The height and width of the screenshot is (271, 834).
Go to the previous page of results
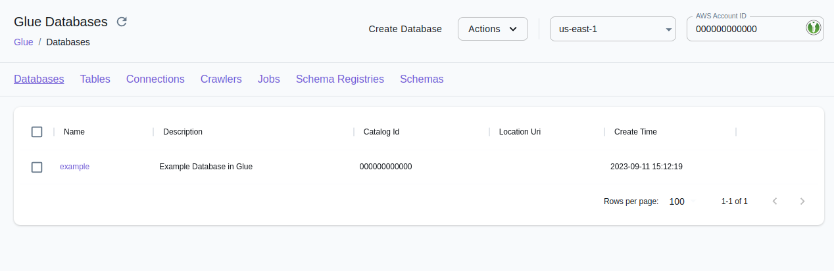[x=775, y=201]
